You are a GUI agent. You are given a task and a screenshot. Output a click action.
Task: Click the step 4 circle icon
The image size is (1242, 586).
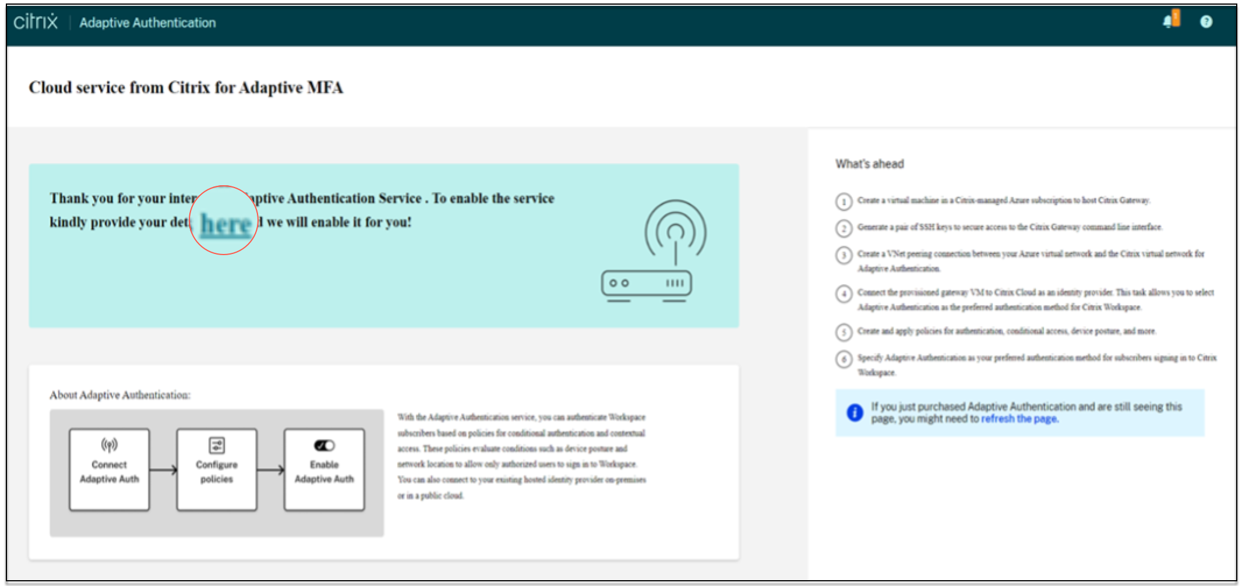pyautogui.click(x=844, y=294)
